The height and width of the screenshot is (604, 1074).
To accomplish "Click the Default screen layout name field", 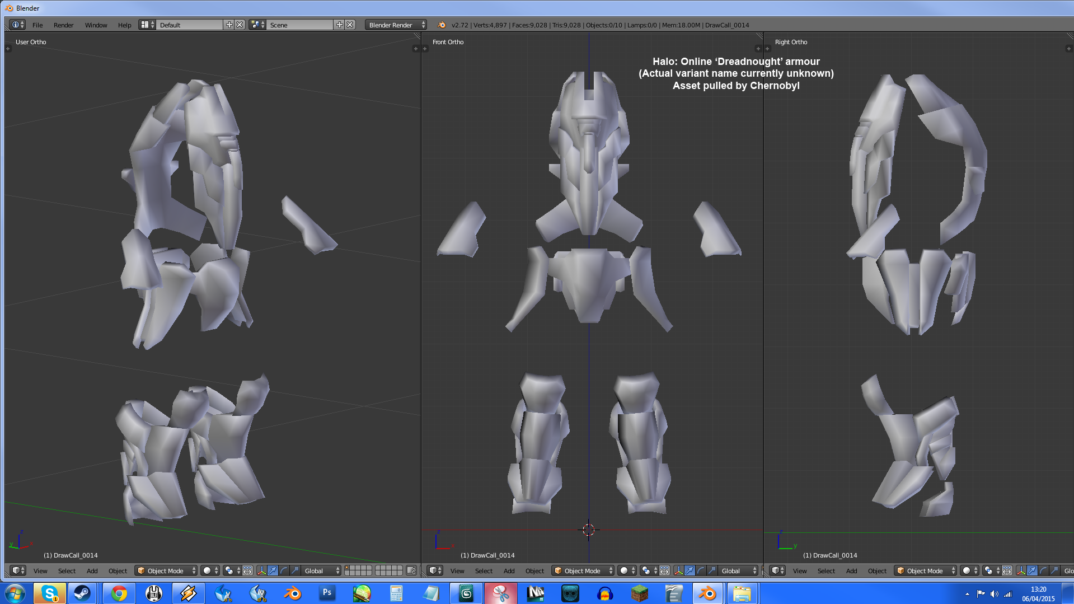I will click(x=190, y=25).
